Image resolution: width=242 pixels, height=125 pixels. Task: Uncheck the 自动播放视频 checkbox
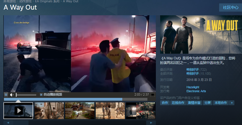point(41,94)
